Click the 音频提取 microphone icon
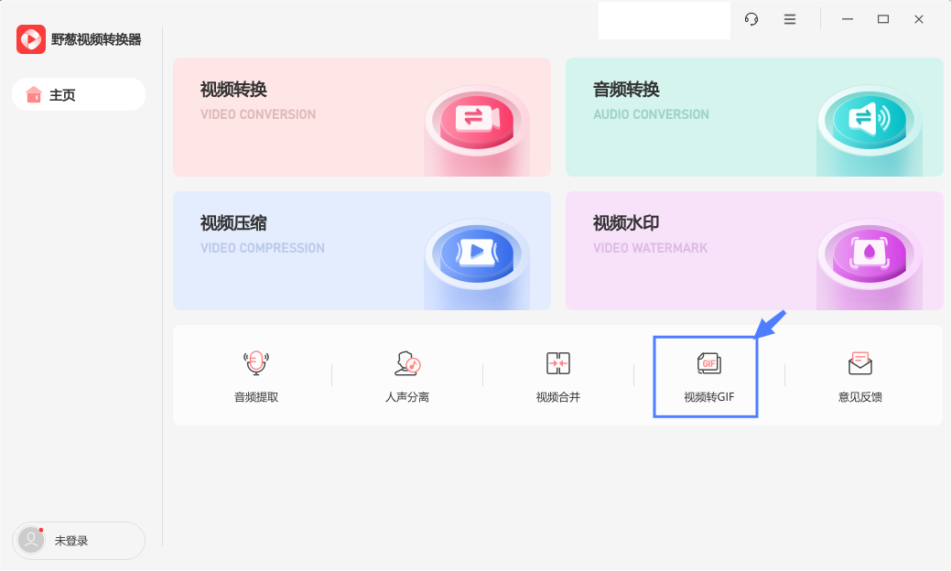The height and width of the screenshot is (571, 951). point(256,363)
